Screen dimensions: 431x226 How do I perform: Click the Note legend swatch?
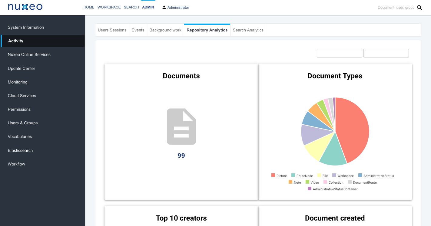click(x=290, y=182)
